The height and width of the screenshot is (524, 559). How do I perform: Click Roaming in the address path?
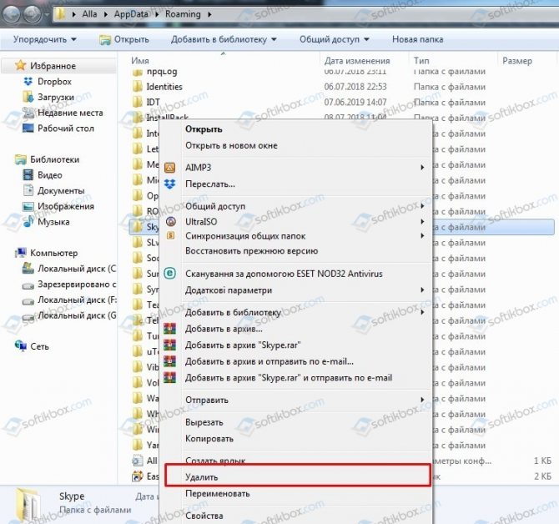[x=183, y=14]
